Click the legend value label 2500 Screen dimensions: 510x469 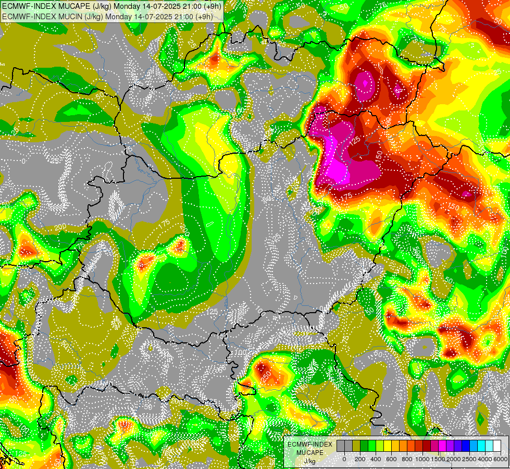tap(469, 459)
